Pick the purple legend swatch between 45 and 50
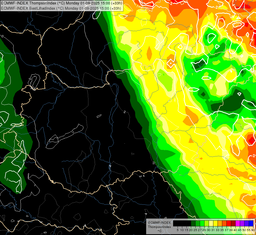Image resolution: width=256 pixels, height=235 pixels. pos(242,223)
